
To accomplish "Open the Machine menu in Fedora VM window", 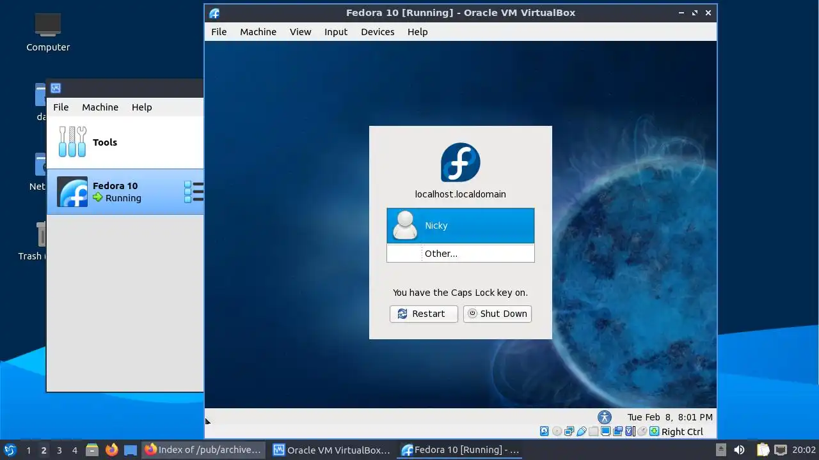I will tap(258, 32).
